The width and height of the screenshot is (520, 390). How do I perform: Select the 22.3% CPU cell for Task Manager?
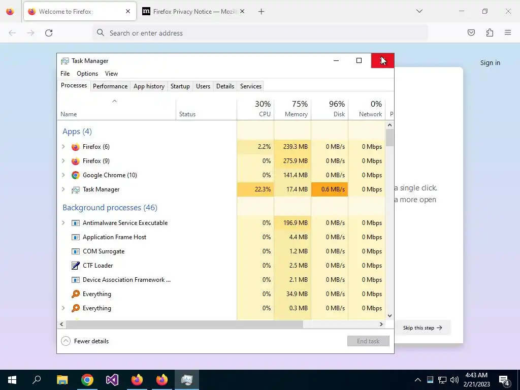(255, 189)
